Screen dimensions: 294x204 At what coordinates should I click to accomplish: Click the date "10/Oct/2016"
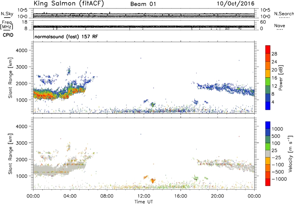tap(236, 4)
